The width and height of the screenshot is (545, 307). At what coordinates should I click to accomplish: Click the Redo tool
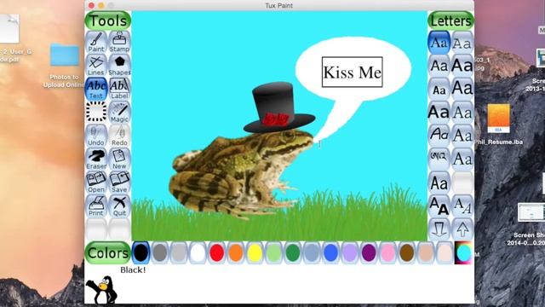click(x=119, y=136)
